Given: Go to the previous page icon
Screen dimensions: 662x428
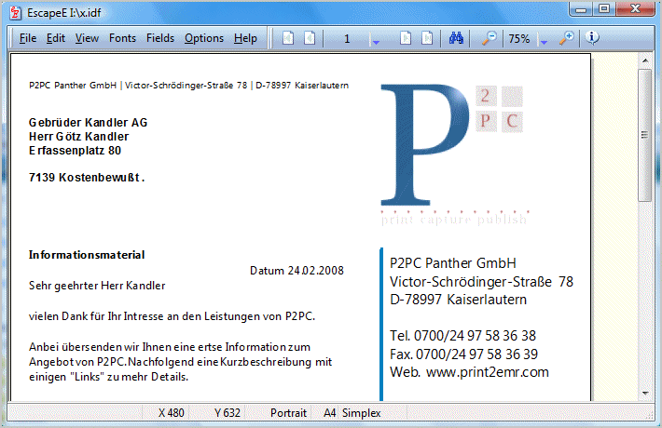Looking at the screenshot, I should [x=310, y=38].
